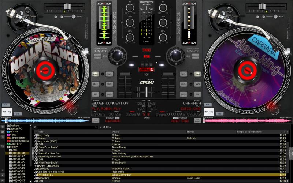
Task: Collapse the 2015 history folder
Action: coord(8,150)
